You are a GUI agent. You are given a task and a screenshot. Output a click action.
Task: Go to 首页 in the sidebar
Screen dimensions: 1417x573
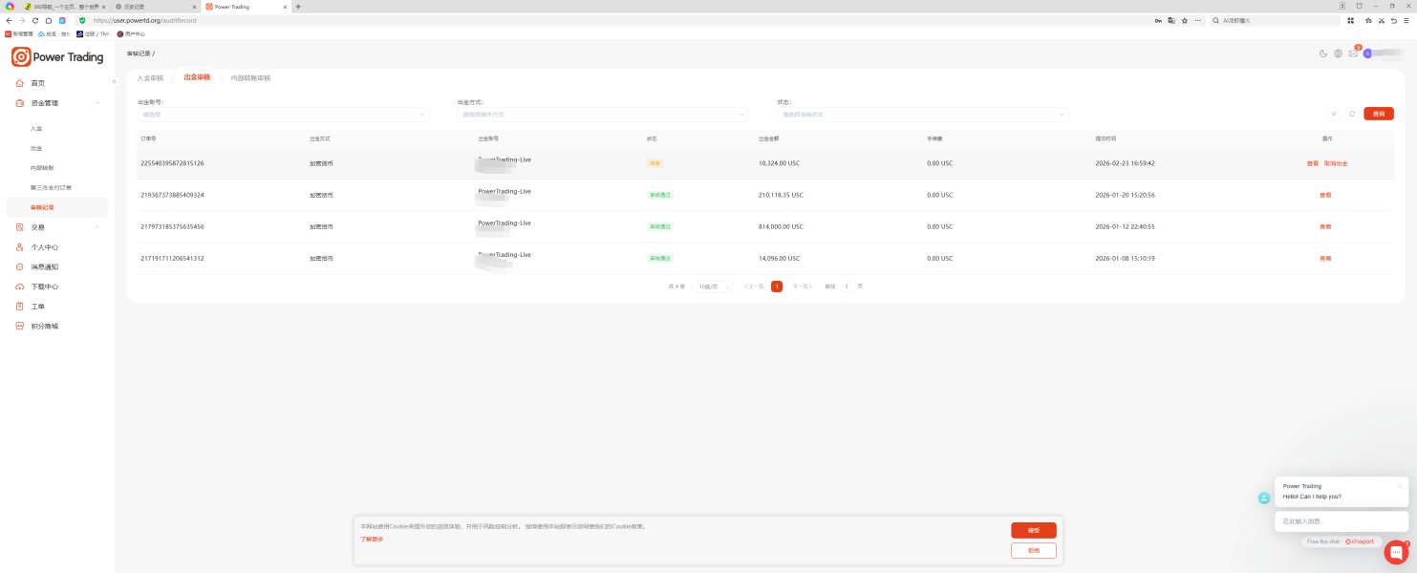tap(38, 83)
